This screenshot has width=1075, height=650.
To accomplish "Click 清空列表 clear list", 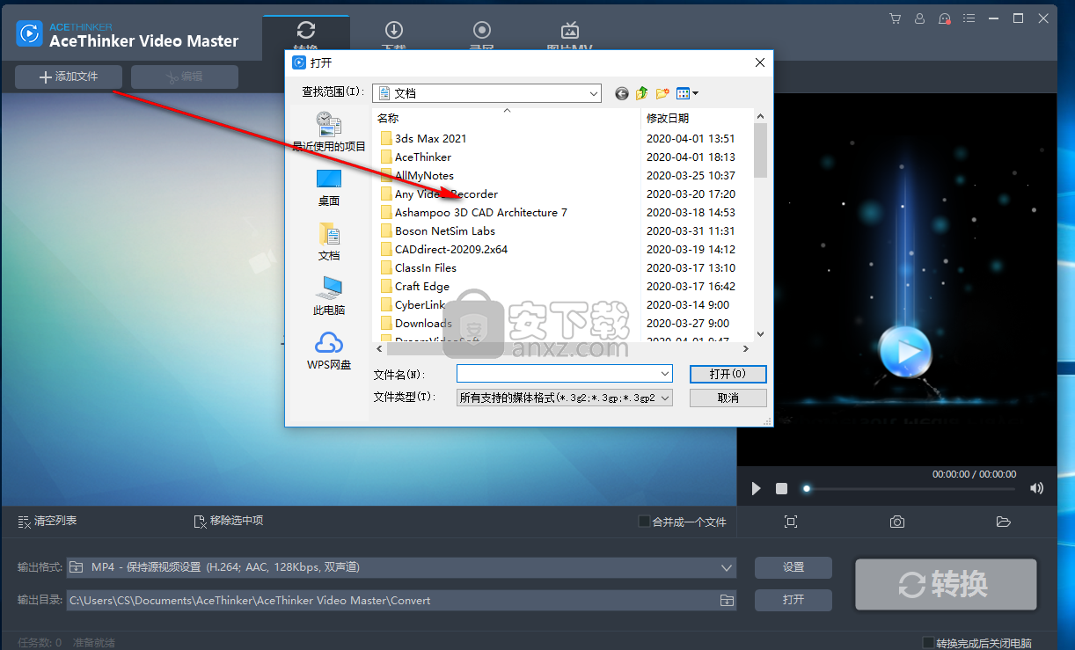I will 48,521.
